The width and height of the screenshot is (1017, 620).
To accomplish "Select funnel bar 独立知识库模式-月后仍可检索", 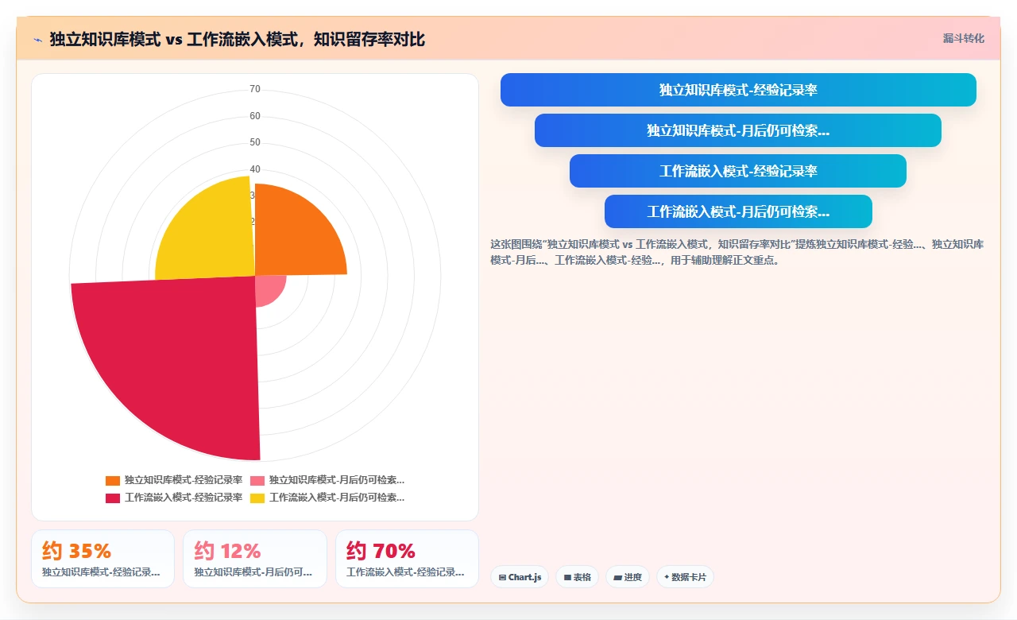I will [738, 130].
